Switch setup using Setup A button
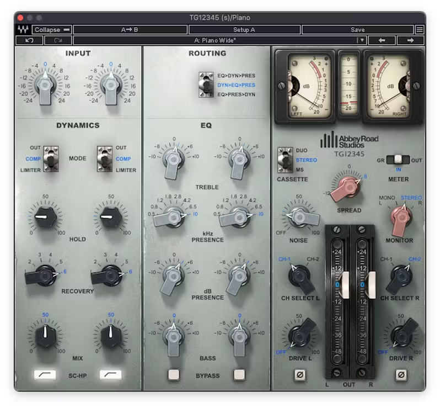This screenshot has width=440, height=408. coord(244,29)
